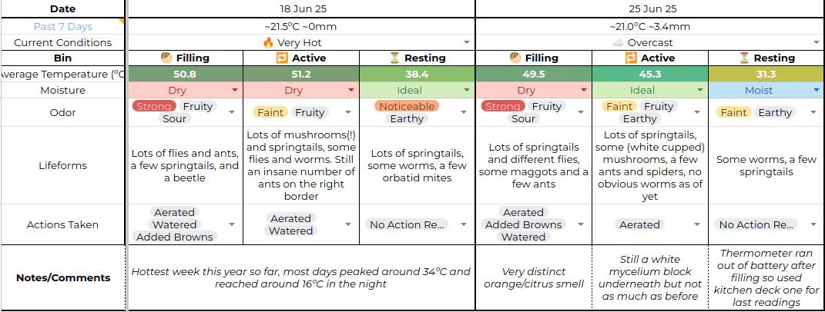Image resolution: width=825 pixels, height=312 pixels.
Task: Click the orange/citrus smell notes cell
Action: tap(534, 278)
